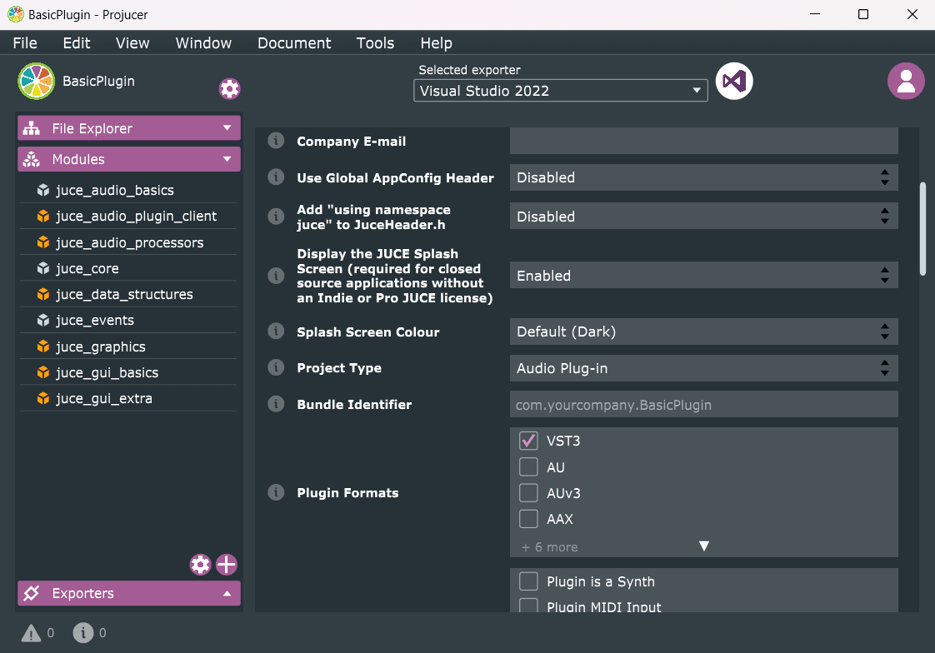This screenshot has height=653, width=935.
Task: Click the info icon beside Plugin Formats
Action: (x=276, y=492)
